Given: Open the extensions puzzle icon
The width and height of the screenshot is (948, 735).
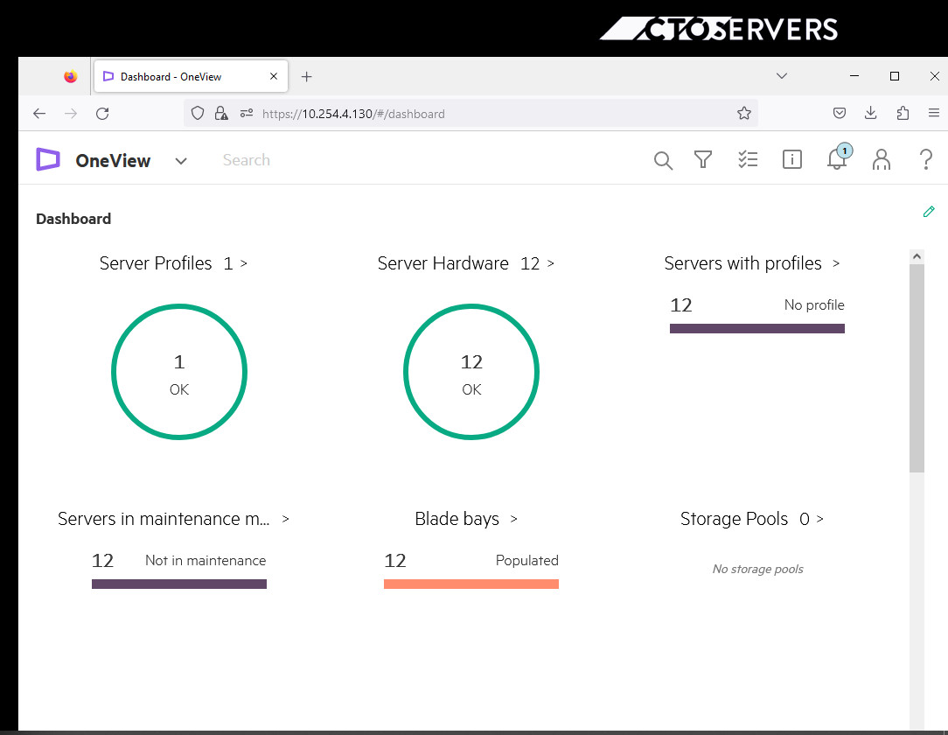Looking at the screenshot, I should pos(903,113).
